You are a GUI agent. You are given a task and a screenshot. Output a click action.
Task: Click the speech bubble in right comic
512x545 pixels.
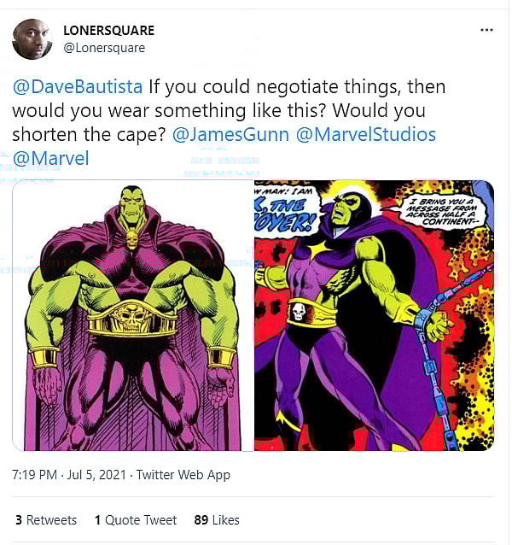pyautogui.click(x=445, y=212)
